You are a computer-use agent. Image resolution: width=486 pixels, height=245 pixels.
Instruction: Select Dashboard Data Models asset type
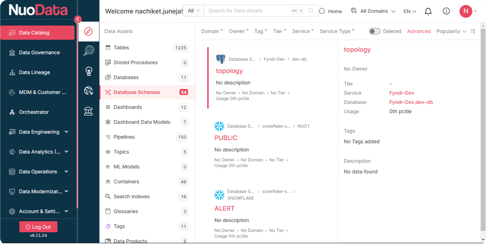click(147, 122)
